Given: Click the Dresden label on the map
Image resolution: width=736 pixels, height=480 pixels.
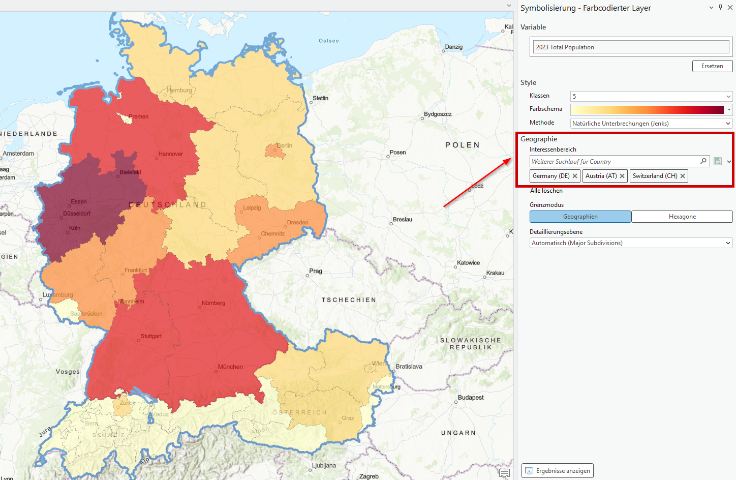Looking at the screenshot, I should tap(297, 222).
